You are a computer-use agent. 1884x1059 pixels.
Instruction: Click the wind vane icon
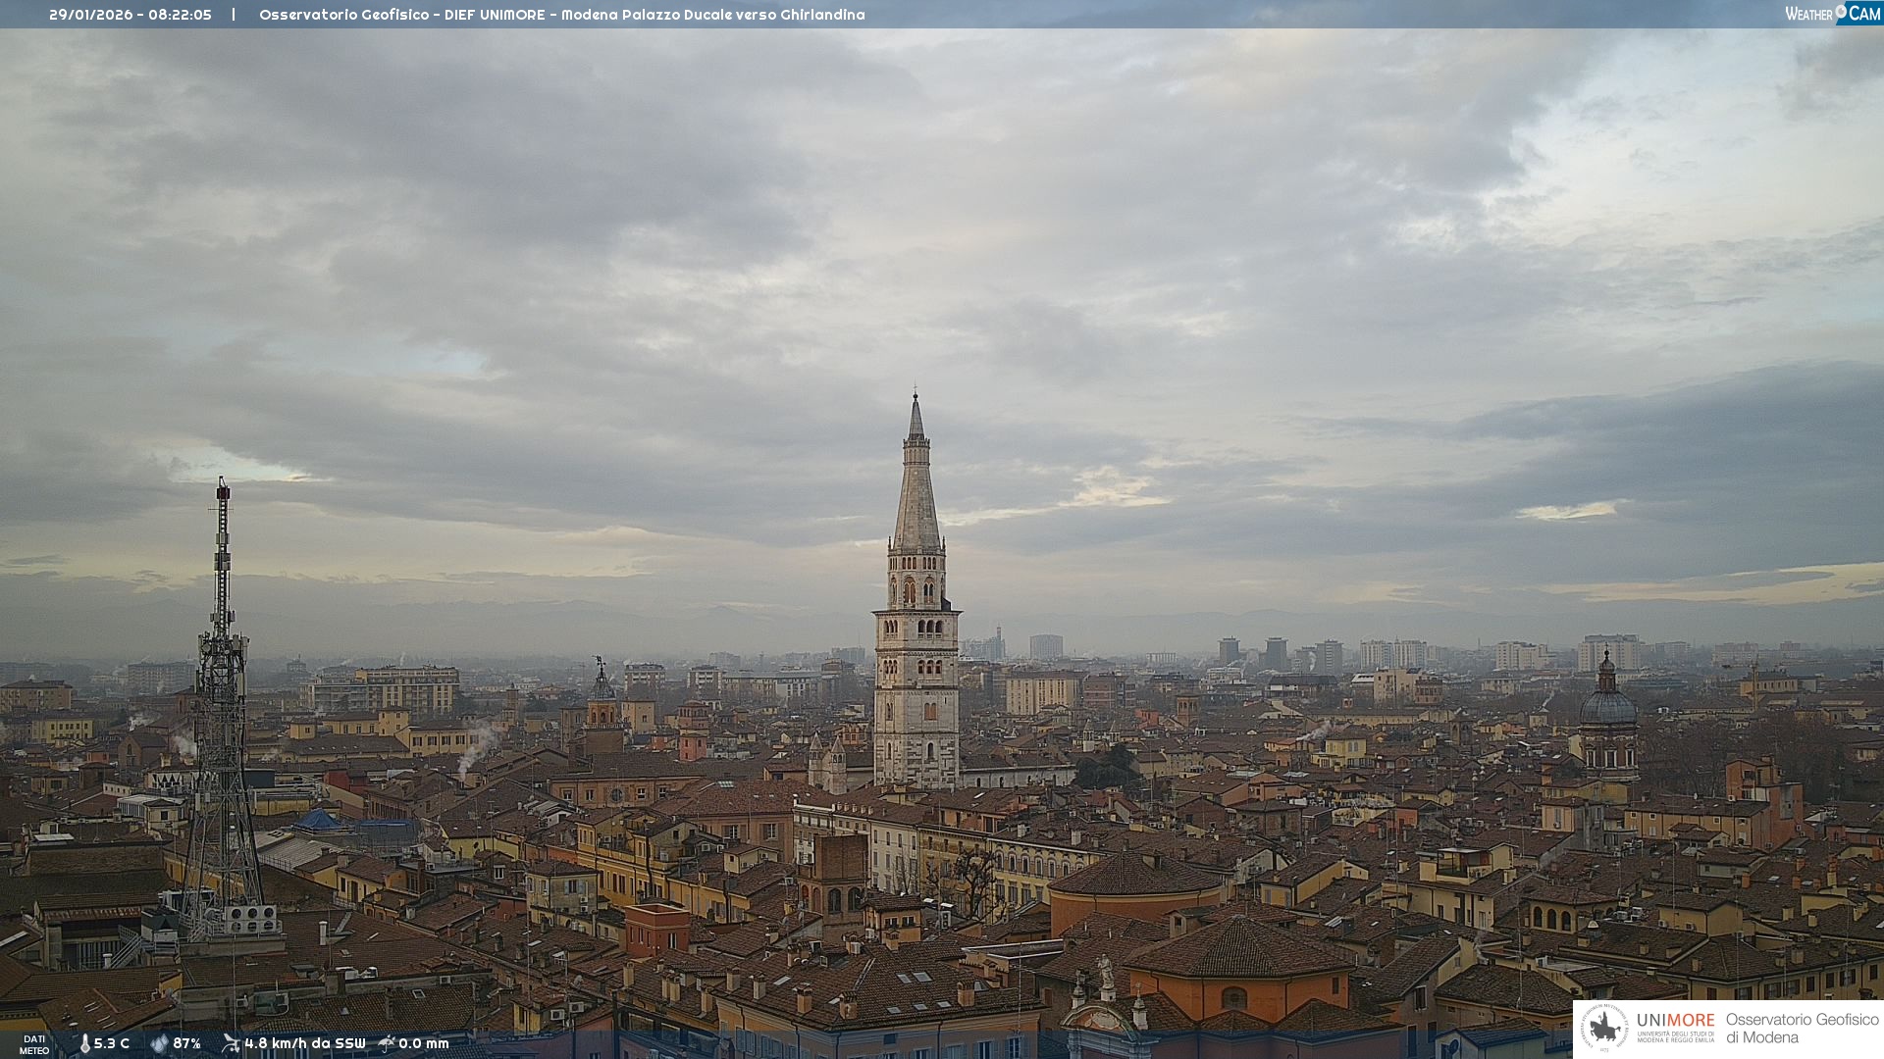231,1043
